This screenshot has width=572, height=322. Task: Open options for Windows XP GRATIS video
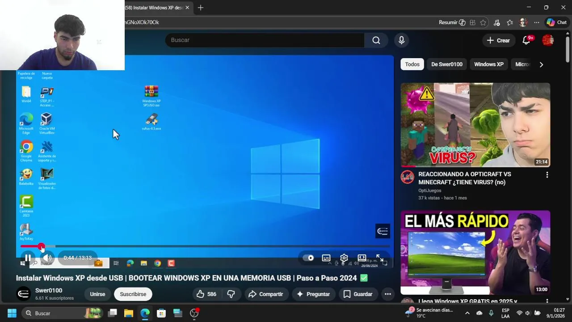[547, 301]
